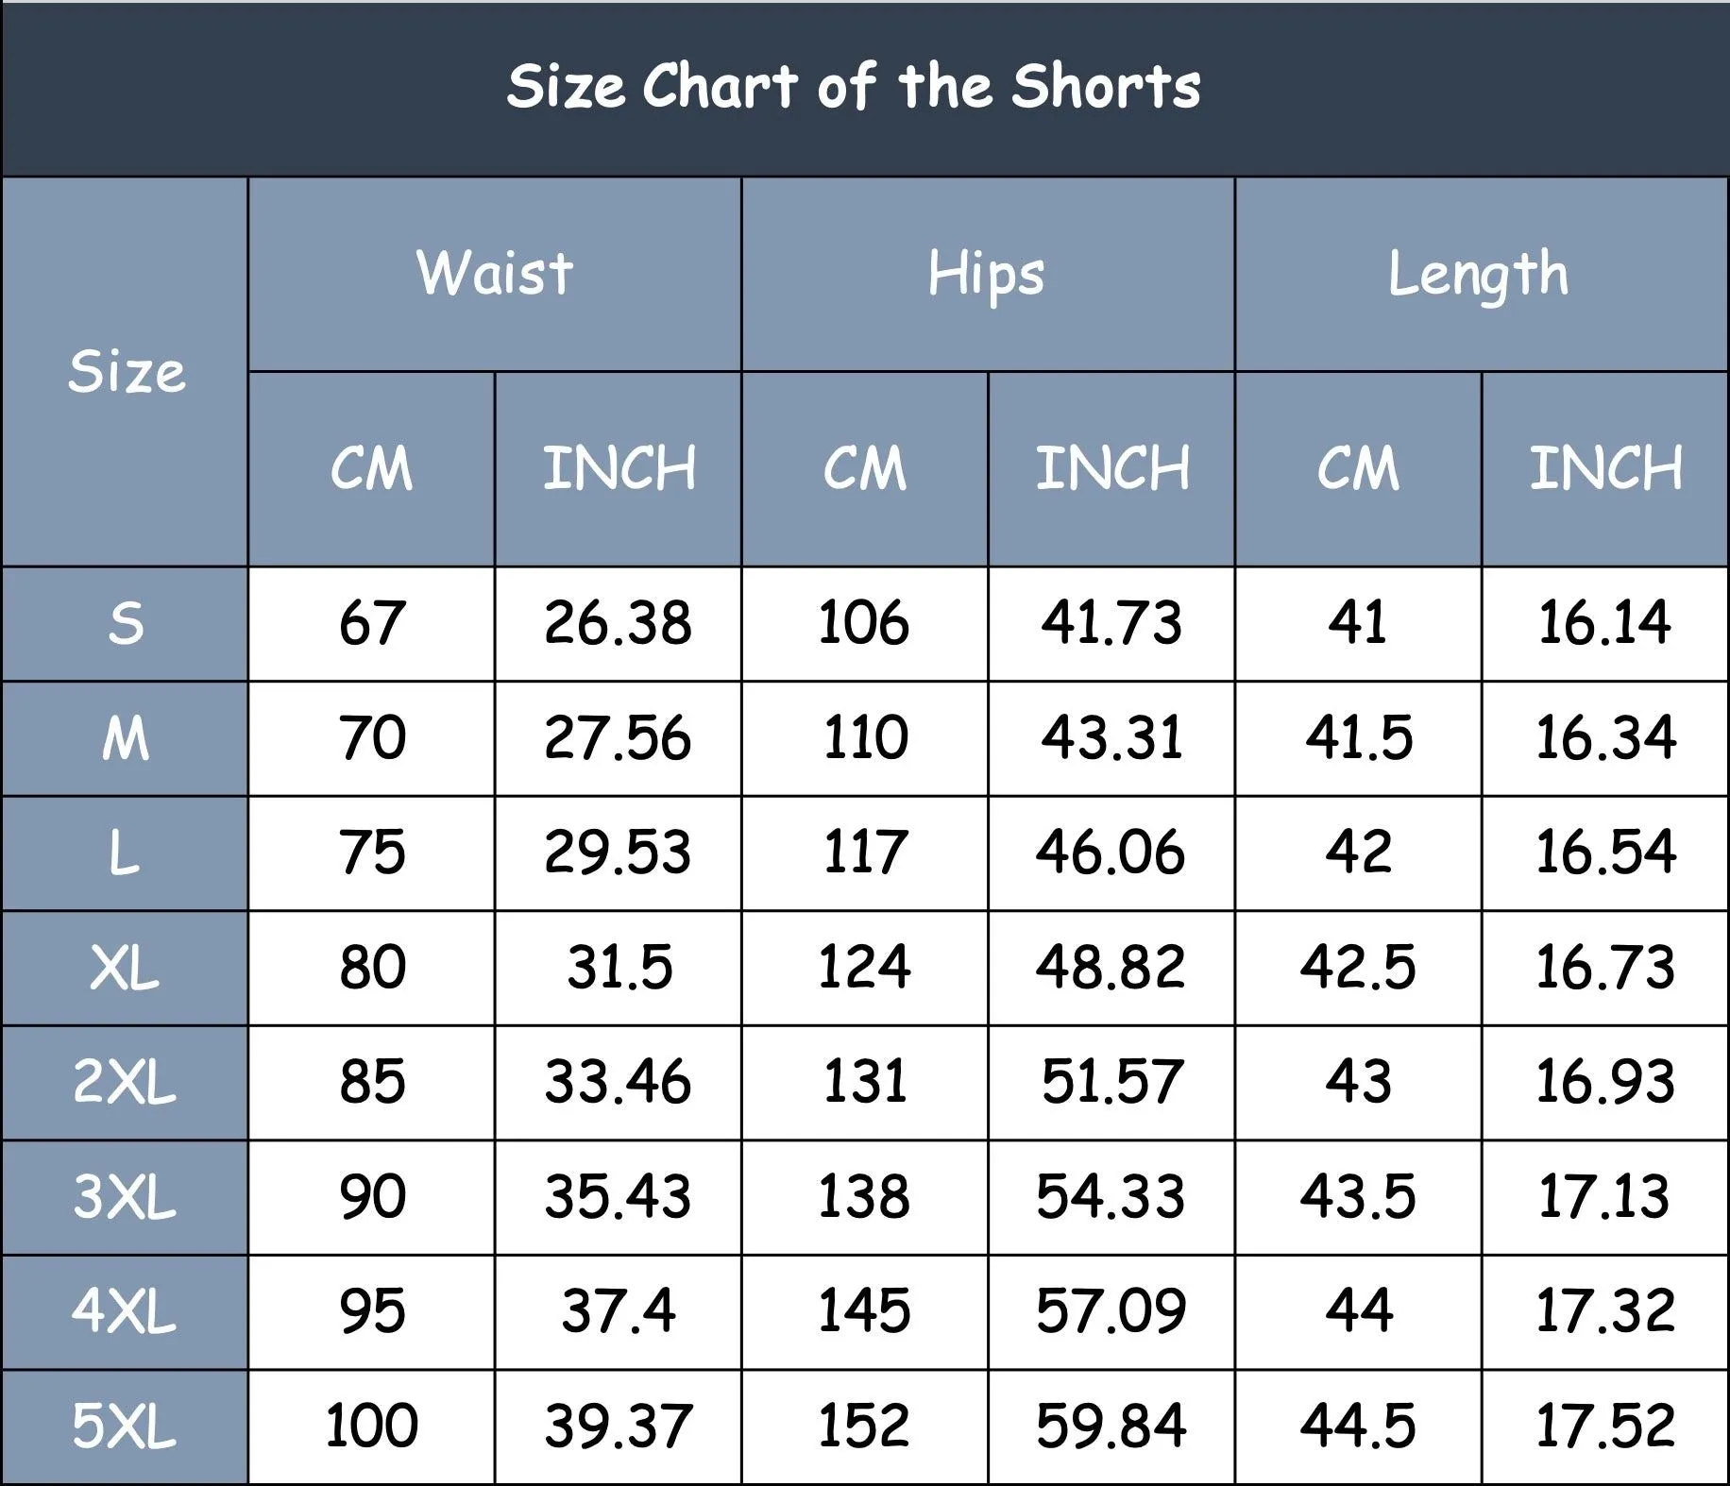Select waist value 80 cm
Screen dimensions: 1730x1486
(x=372, y=968)
